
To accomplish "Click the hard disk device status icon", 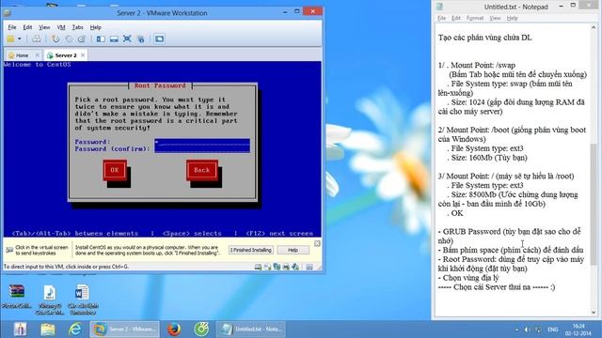I will (x=258, y=267).
